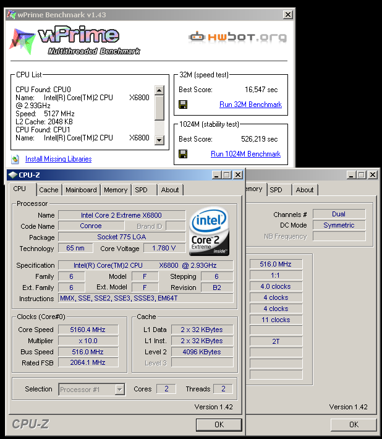Click 32M Best Score 16,547 sec
Image resolution: width=382 pixels, height=439 pixels.
click(261, 90)
